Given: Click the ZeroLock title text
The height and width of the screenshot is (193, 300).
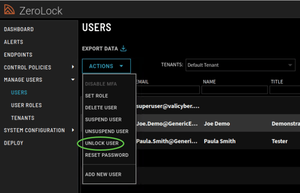Looking at the screenshot, I should coord(41,11).
